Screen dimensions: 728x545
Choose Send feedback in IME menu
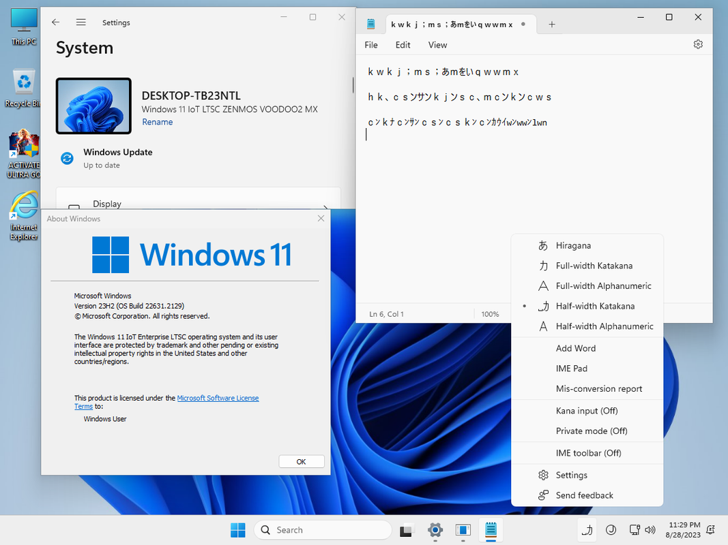click(587, 495)
